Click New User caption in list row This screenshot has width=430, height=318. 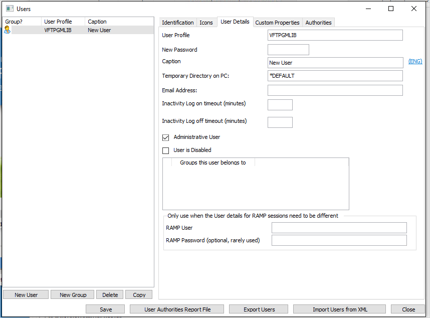point(99,30)
